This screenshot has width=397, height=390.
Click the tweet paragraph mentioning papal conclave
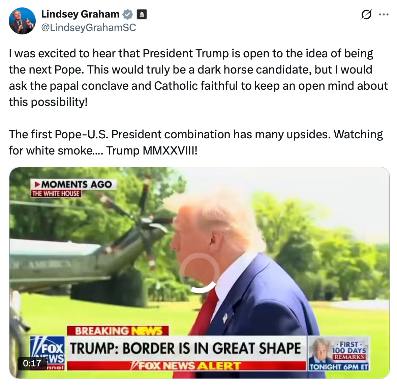pyautogui.click(x=198, y=78)
